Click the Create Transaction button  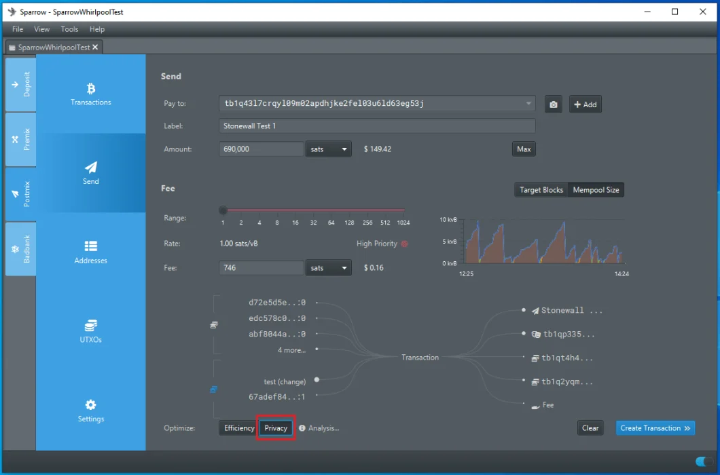[x=655, y=428]
